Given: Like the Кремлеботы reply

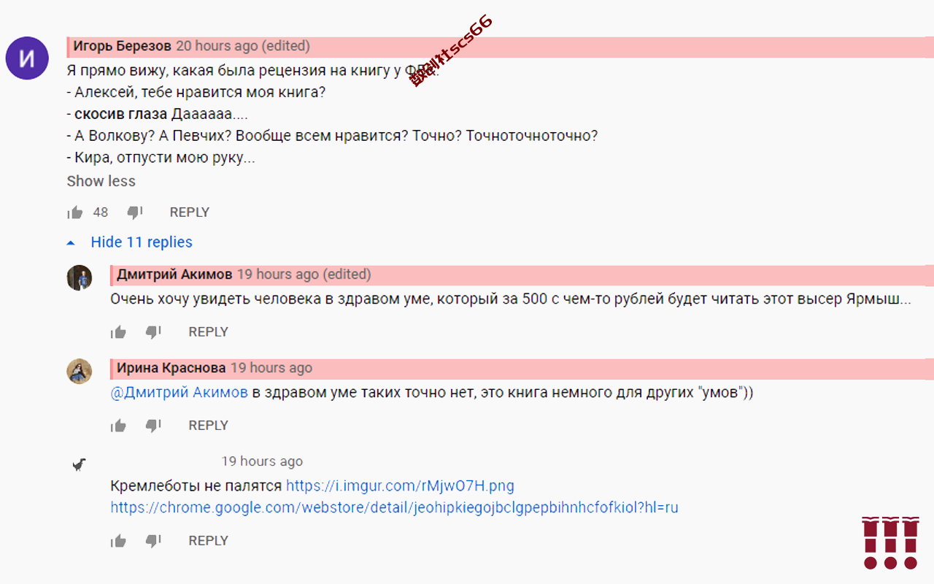Looking at the screenshot, I should click(118, 541).
